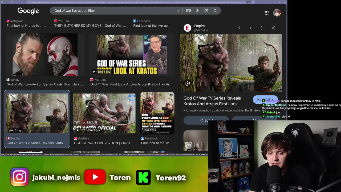Open the Empire publisher logo
The image size is (341, 192).
188,28
